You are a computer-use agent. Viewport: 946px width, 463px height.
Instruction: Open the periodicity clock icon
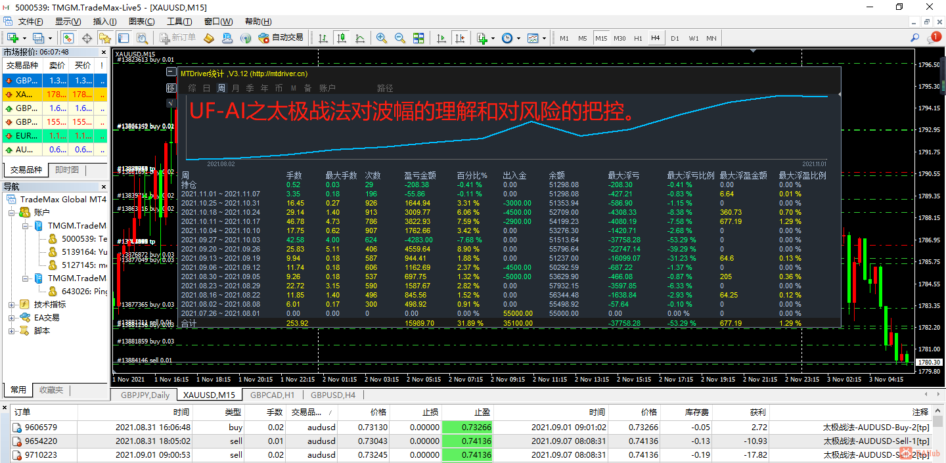click(507, 38)
